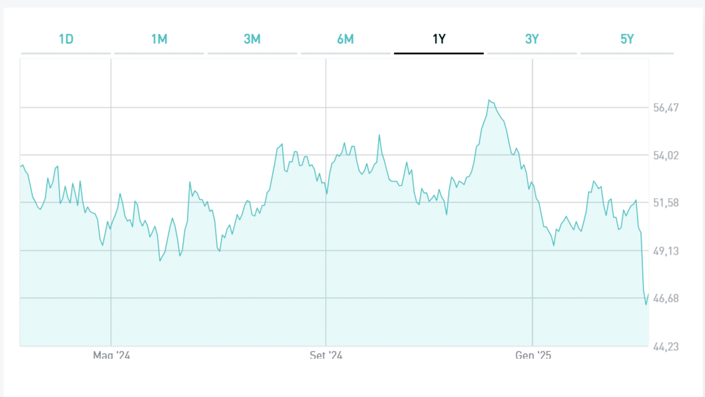Click the lowest point of the price line
The height and width of the screenshot is (397, 705).
coord(646,304)
